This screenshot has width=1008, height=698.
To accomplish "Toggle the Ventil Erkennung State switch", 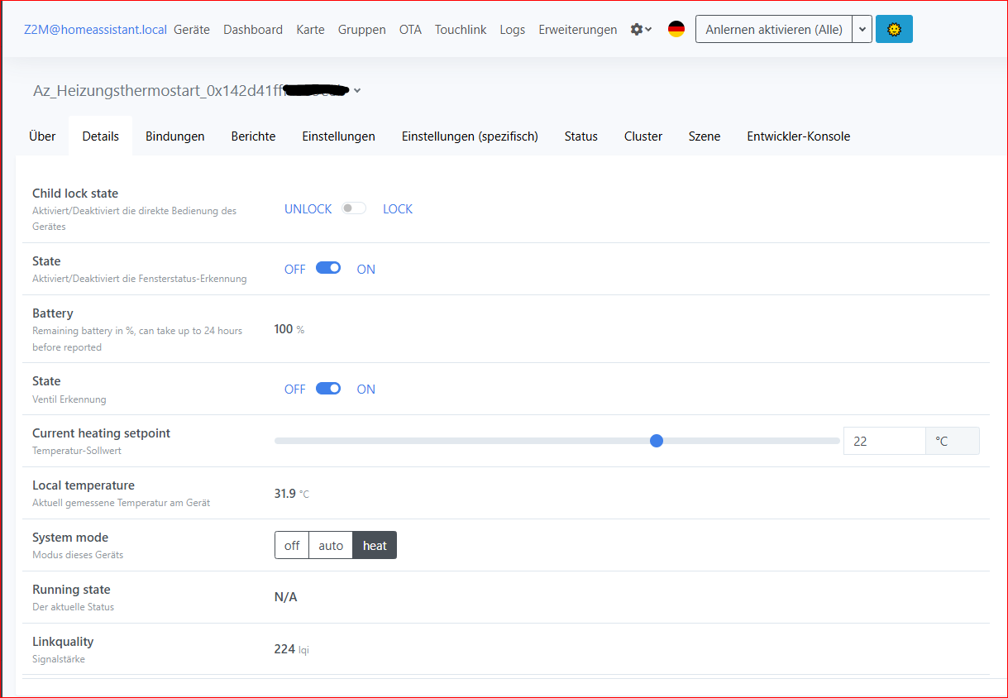I will tap(328, 389).
